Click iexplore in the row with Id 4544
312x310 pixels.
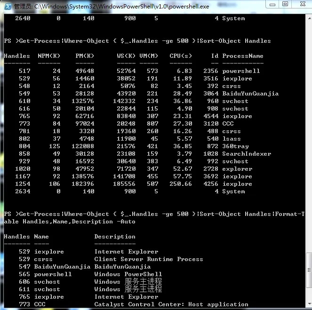(237, 116)
